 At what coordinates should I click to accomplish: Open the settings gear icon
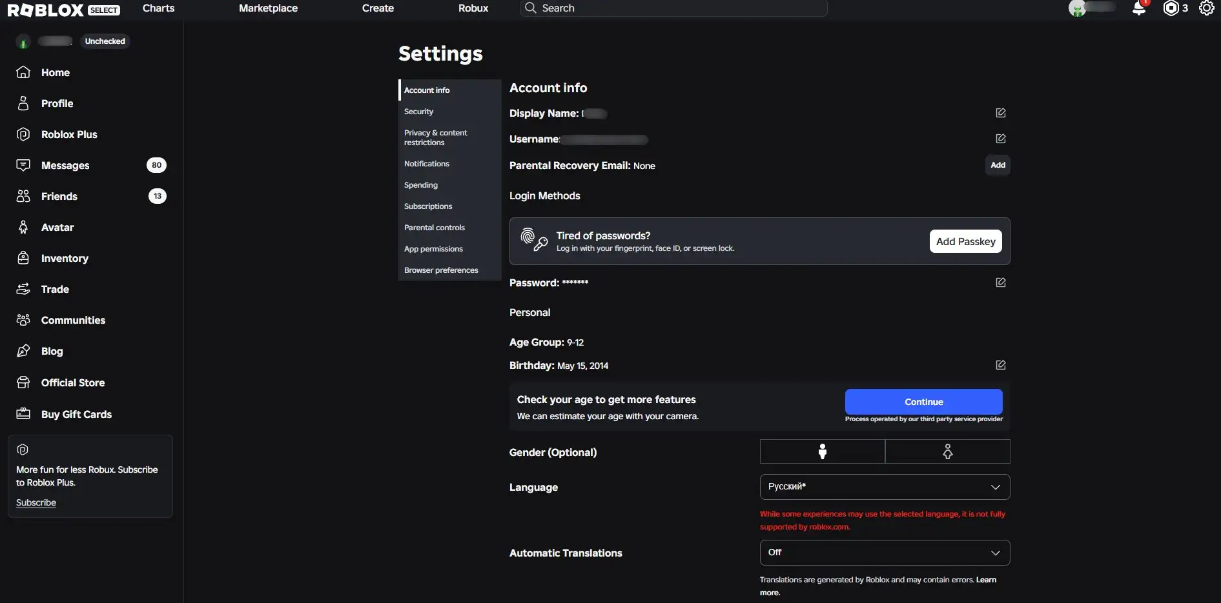click(1206, 8)
